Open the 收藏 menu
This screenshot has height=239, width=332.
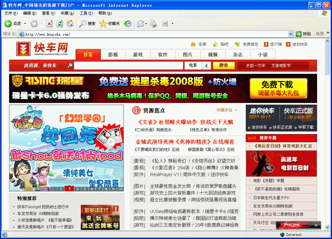click(x=67, y=13)
